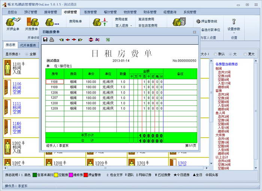The width and height of the screenshot is (262, 191).
Task: Save the bill using the floppy disk icon
Action: tap(45, 40)
